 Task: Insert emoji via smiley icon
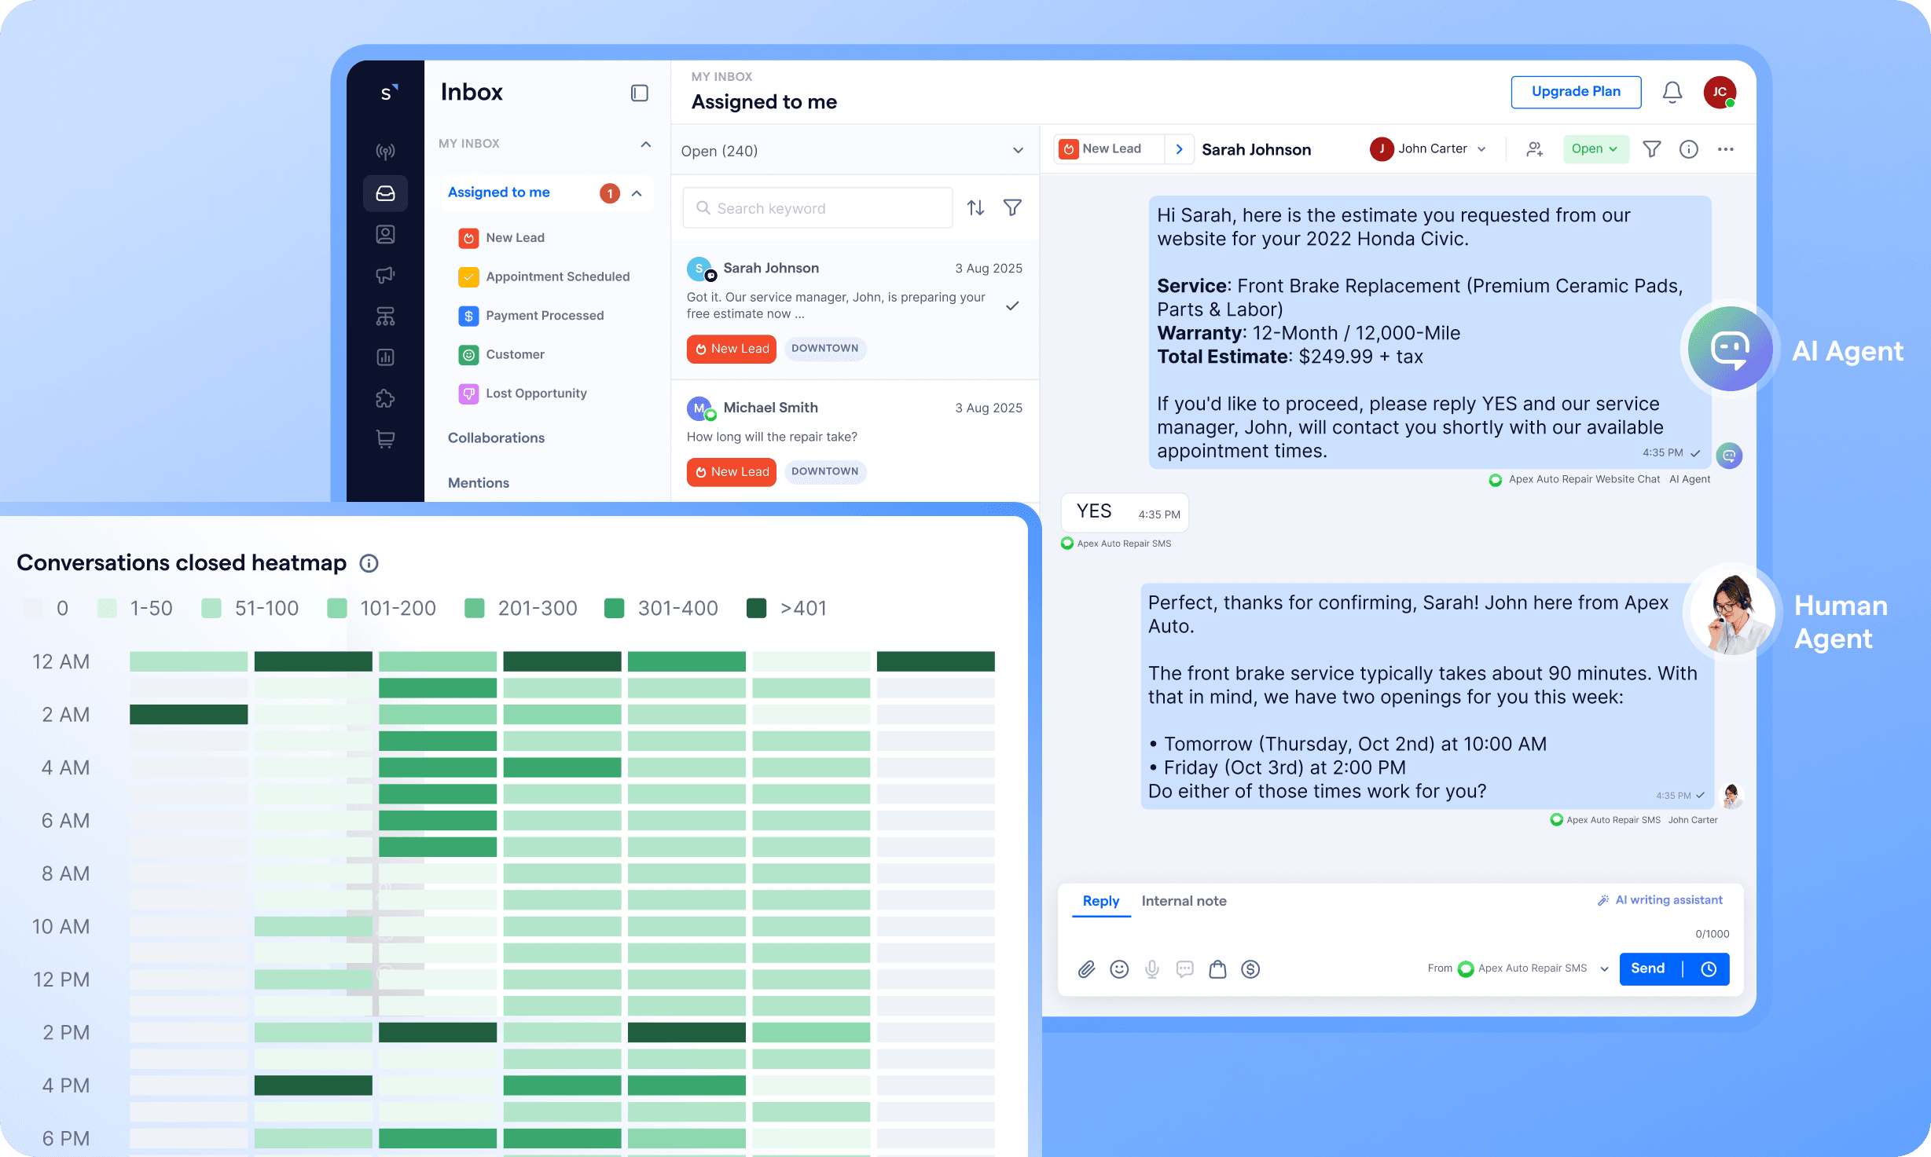(x=1119, y=969)
